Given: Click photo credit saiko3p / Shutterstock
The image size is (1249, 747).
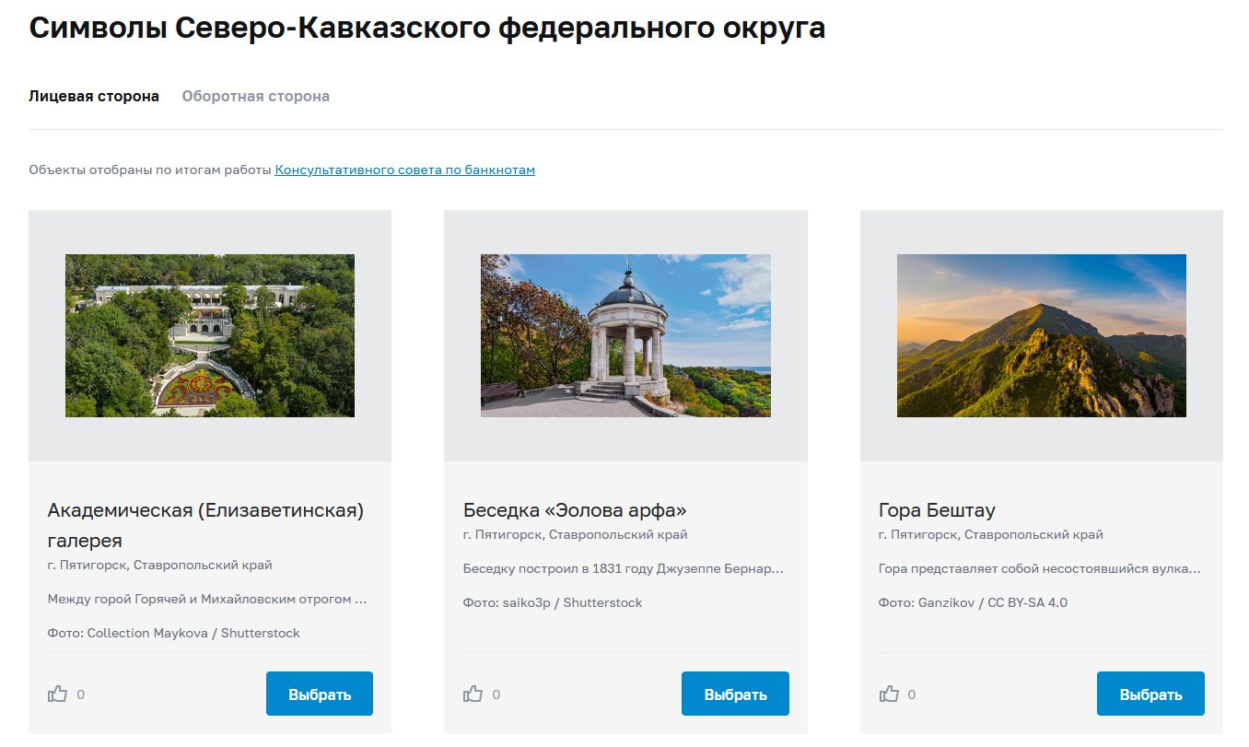Looking at the screenshot, I should pos(553,603).
